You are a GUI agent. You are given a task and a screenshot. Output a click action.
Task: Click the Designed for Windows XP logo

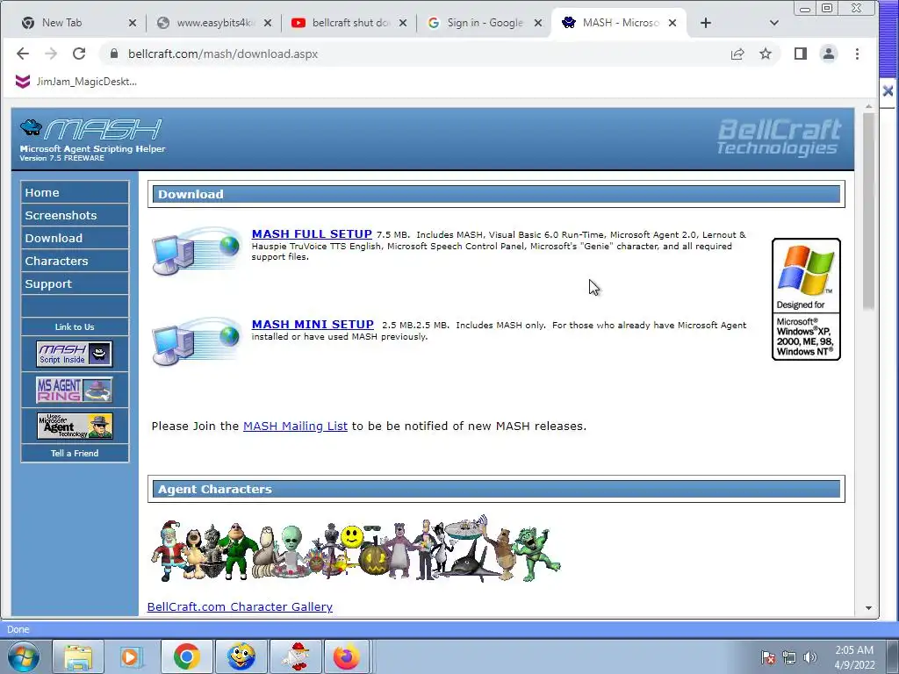pos(806,299)
